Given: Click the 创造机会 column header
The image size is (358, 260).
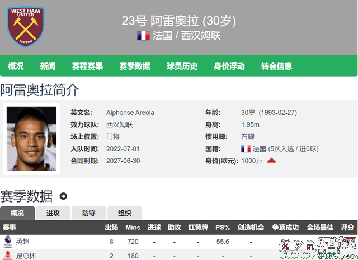Looking at the screenshot, I should click(x=251, y=228).
